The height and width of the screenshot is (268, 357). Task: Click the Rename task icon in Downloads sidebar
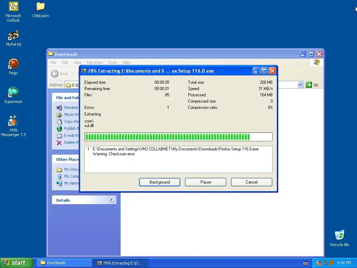59,107
